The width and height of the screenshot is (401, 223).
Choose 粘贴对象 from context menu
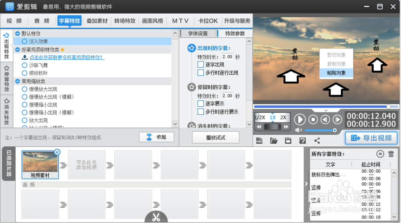336,73
